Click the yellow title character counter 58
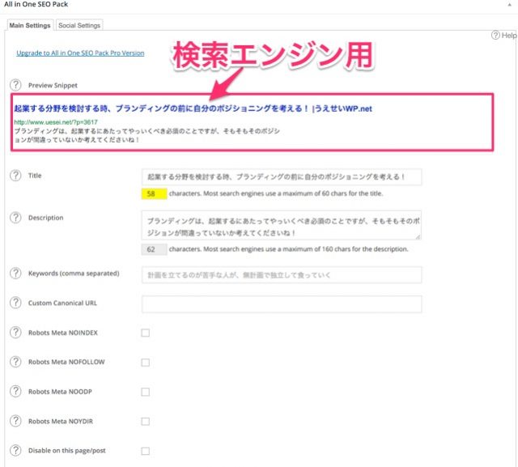The width and height of the screenshot is (518, 467). [x=154, y=193]
